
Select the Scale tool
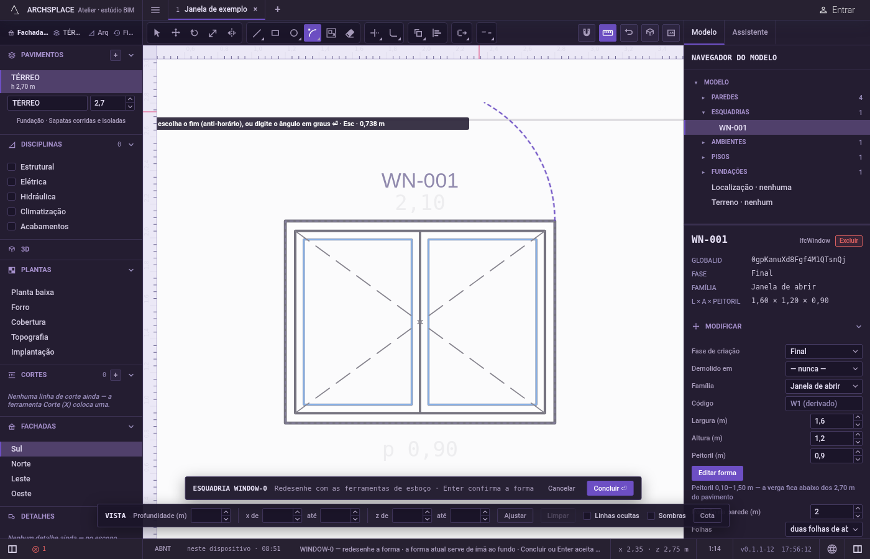pos(213,33)
